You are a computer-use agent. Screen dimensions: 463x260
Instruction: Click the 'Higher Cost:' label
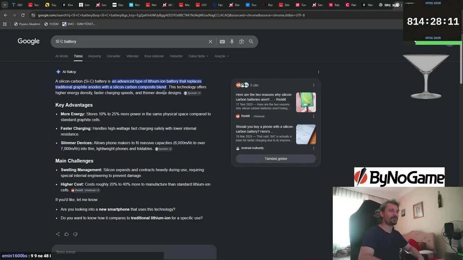72,185
